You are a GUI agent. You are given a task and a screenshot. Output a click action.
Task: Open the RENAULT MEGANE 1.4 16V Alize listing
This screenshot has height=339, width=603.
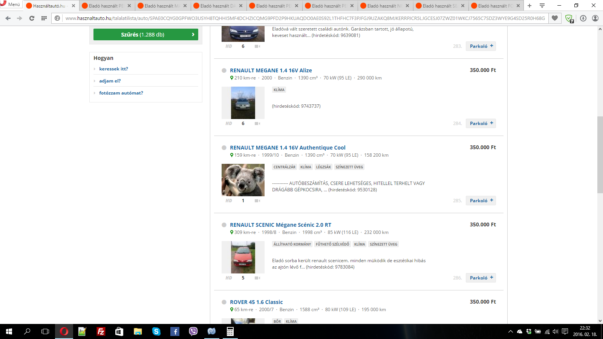pos(271,70)
